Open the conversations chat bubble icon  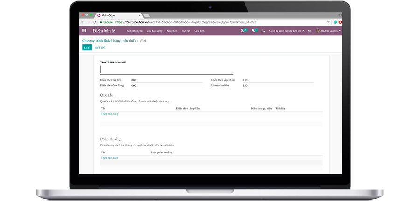pyautogui.click(x=253, y=31)
